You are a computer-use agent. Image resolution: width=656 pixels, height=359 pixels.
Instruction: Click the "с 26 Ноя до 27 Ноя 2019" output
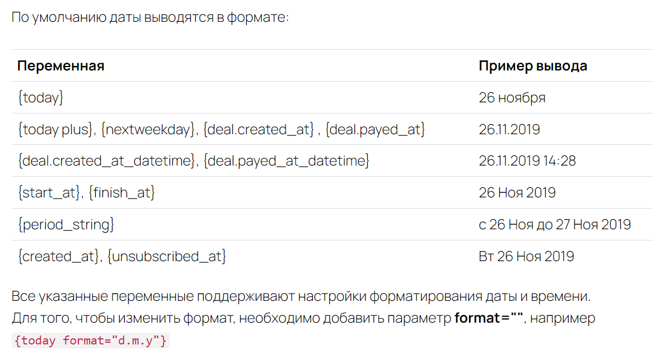[555, 224]
